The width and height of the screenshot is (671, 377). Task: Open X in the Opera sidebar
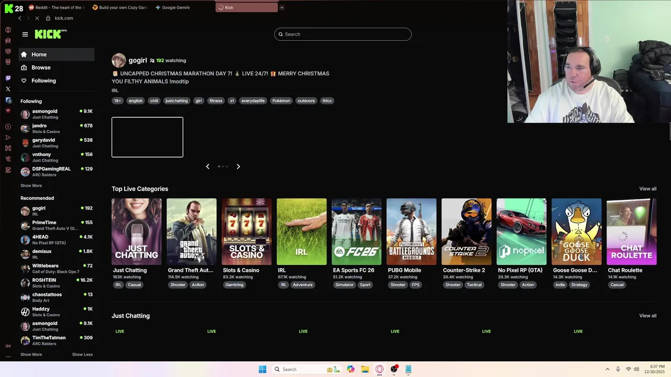tap(8, 89)
